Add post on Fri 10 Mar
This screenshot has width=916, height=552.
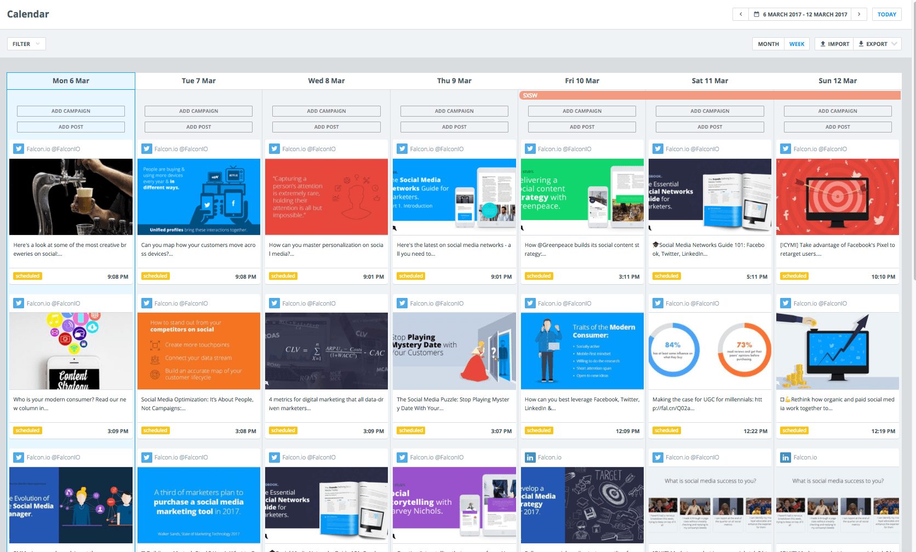(x=582, y=127)
